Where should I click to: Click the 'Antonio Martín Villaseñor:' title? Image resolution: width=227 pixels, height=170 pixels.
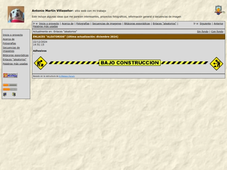(53, 10)
